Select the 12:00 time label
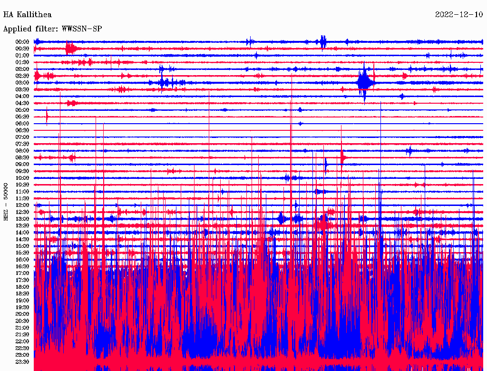 22,205
